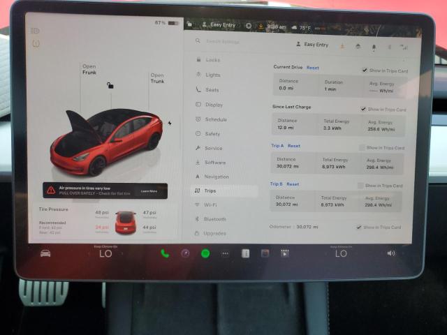This screenshot has height=335, width=447.
Task: Tap the 67% battery indicator
Action: click(167, 23)
